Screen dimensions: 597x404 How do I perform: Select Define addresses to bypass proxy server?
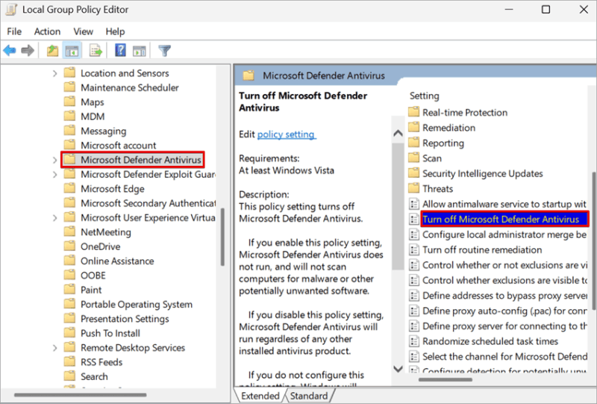tap(504, 296)
